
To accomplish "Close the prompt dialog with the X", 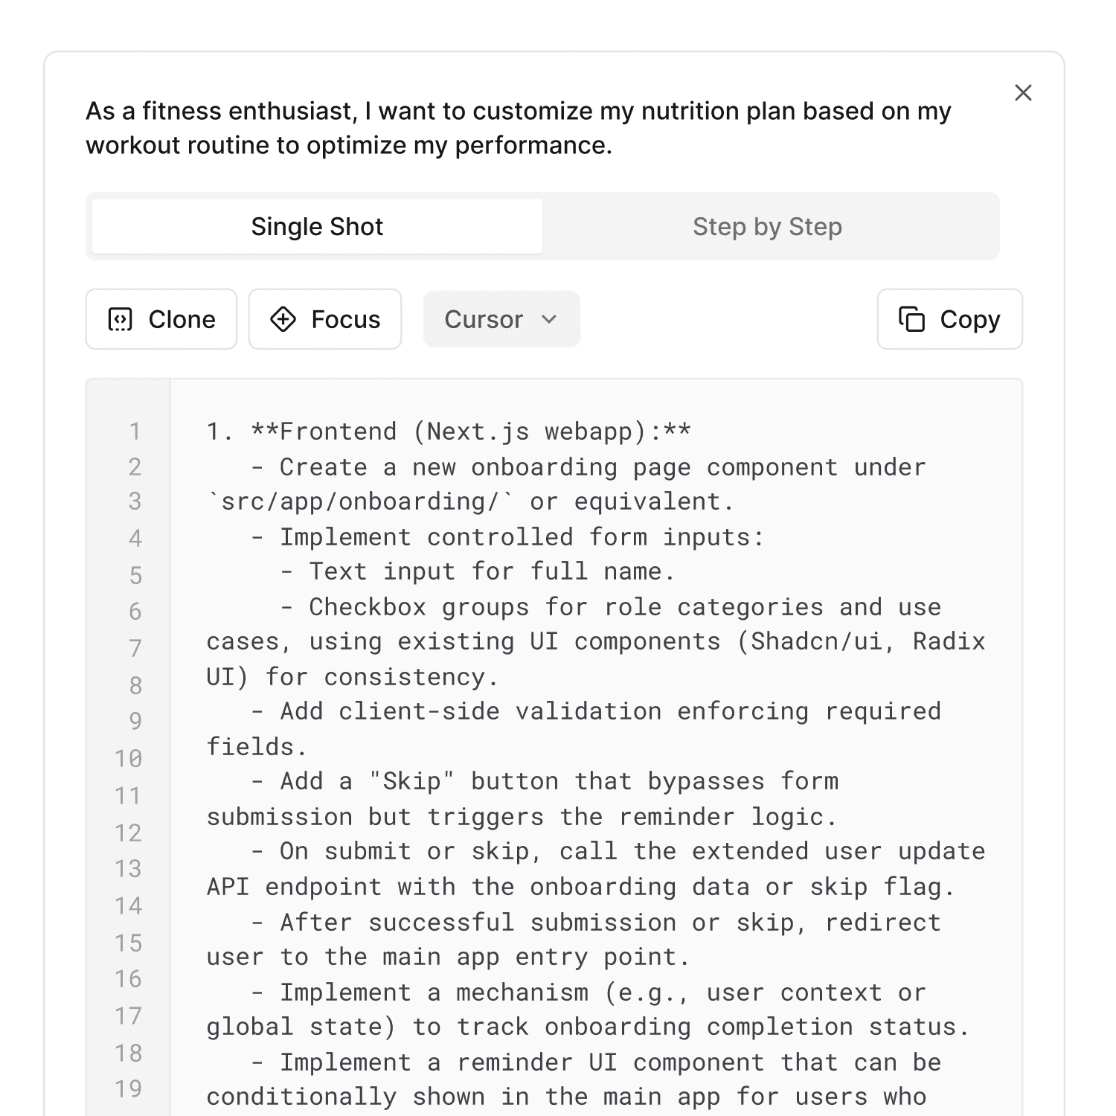I will click(x=1023, y=93).
